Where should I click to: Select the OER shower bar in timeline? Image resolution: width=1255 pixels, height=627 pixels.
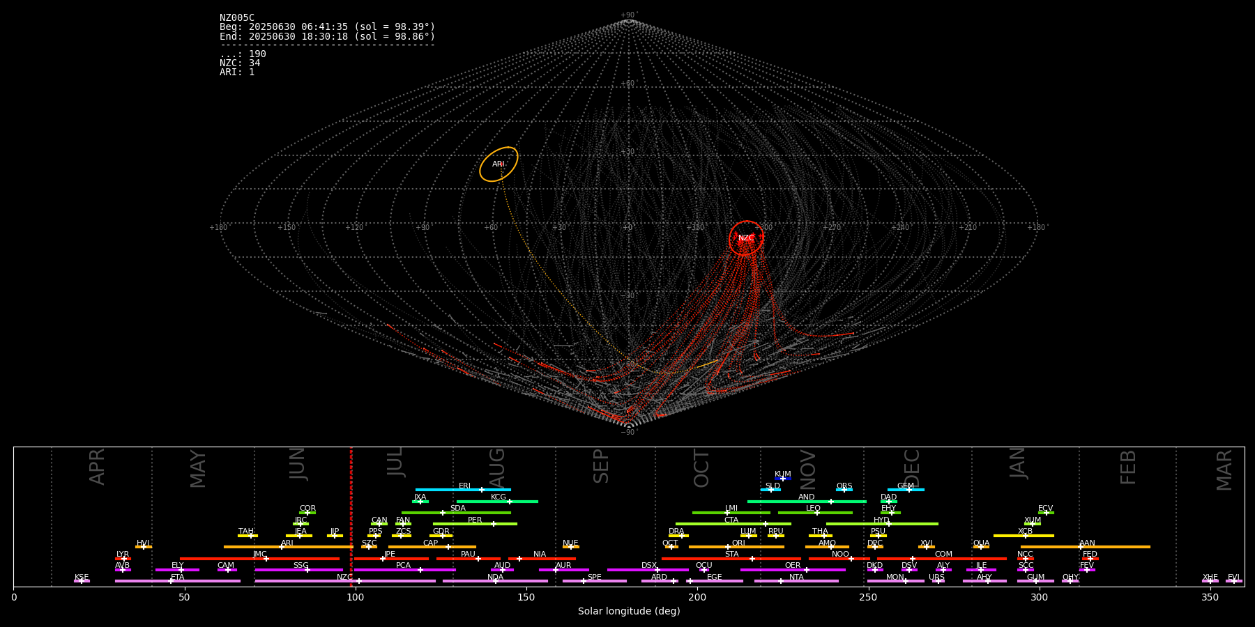(793, 570)
